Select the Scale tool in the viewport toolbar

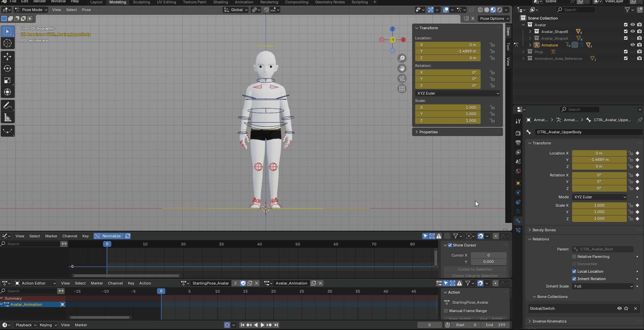tap(7, 80)
